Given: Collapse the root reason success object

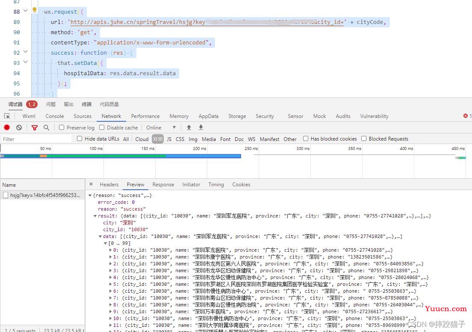Looking at the screenshot, I should coord(90,195).
